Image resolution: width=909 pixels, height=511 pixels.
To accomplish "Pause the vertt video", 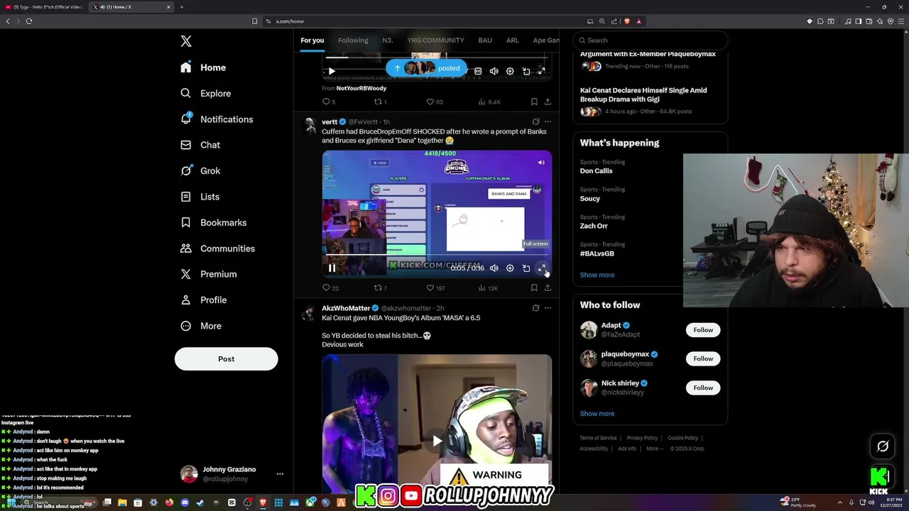I will point(332,268).
